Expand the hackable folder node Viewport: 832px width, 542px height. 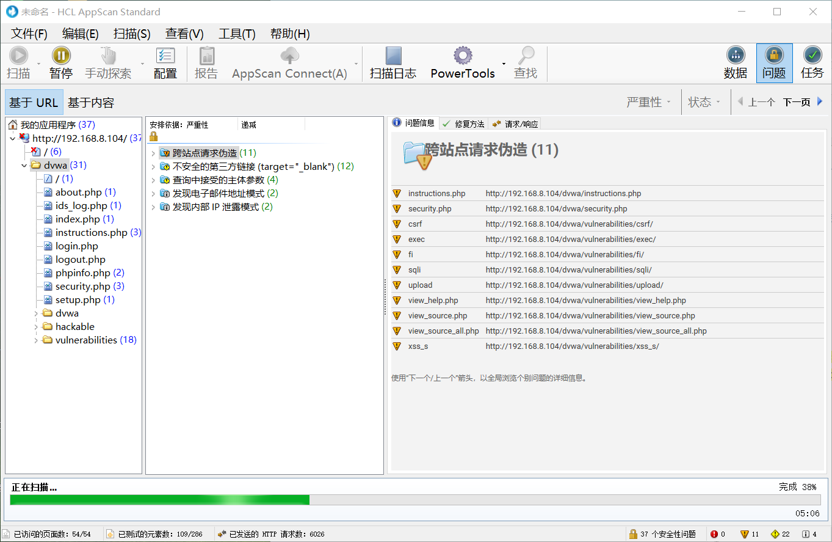click(x=36, y=326)
